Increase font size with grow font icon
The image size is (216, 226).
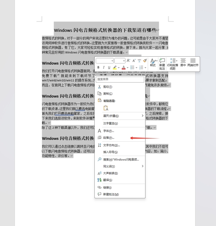coord(128,61)
